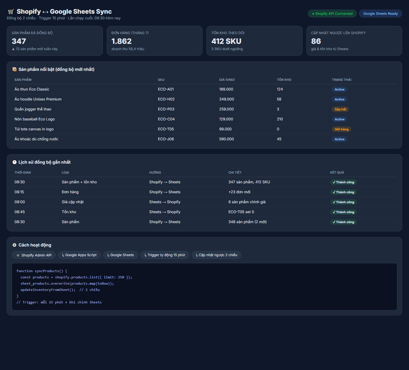Click the detail +23 đơn mới
409x370 pixels.
[x=239, y=192]
